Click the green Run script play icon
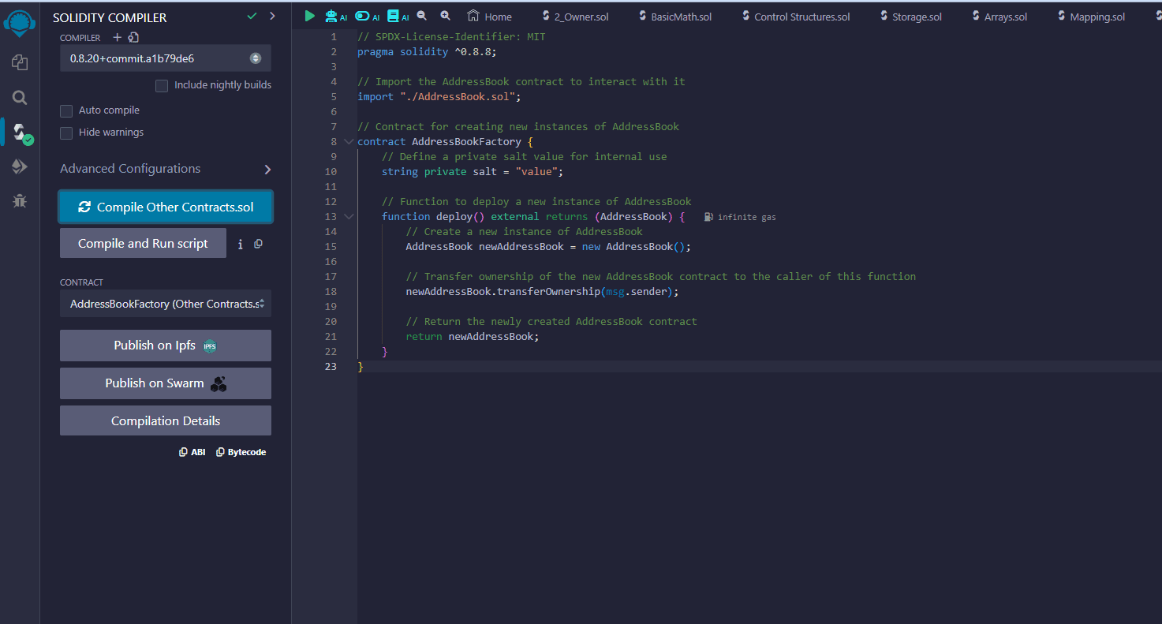This screenshot has height=624, width=1162. pyautogui.click(x=309, y=15)
